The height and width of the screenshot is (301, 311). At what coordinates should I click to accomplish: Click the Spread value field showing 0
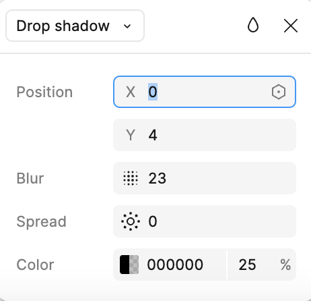[x=205, y=221]
